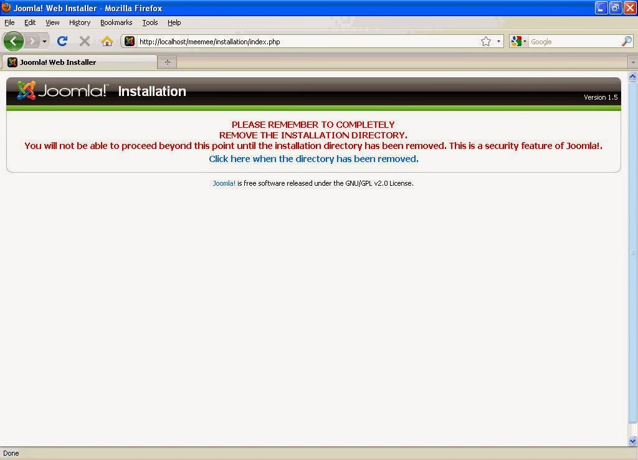Open the Help menu
This screenshot has height=460, width=638.
point(174,22)
